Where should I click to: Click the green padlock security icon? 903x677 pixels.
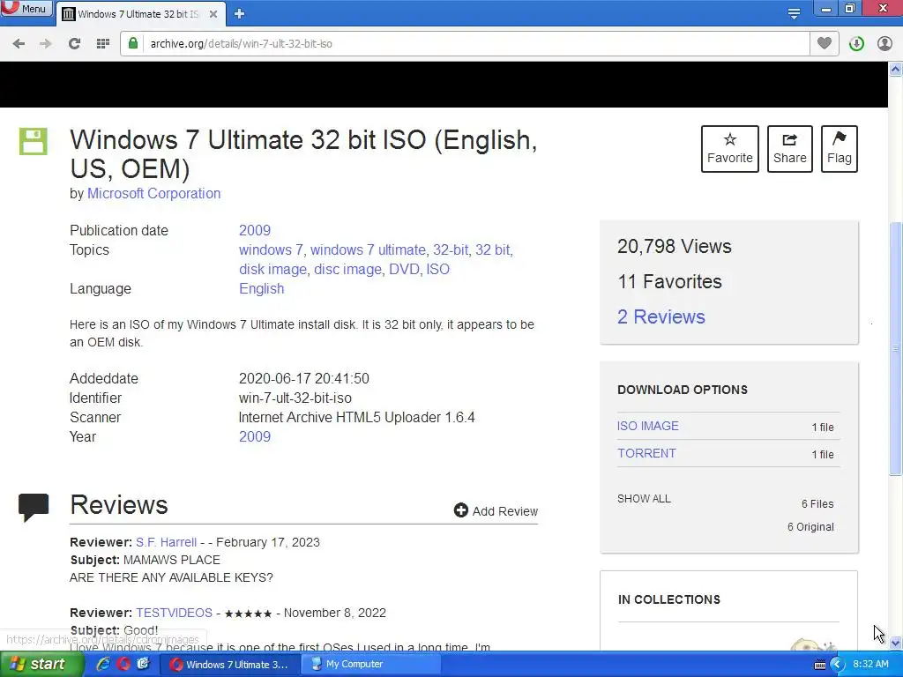pyautogui.click(x=133, y=43)
